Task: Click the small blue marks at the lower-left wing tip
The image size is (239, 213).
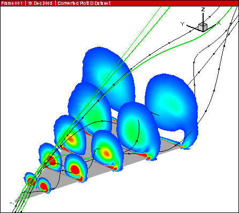Action: click(12, 203)
